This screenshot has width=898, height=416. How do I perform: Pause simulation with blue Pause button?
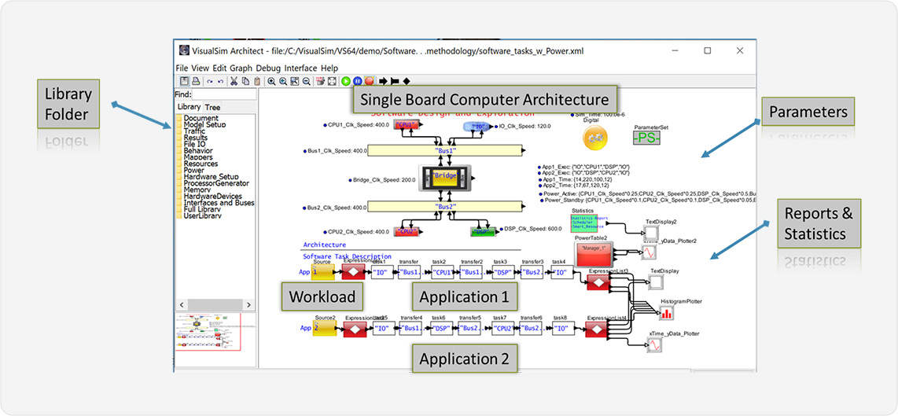(357, 81)
